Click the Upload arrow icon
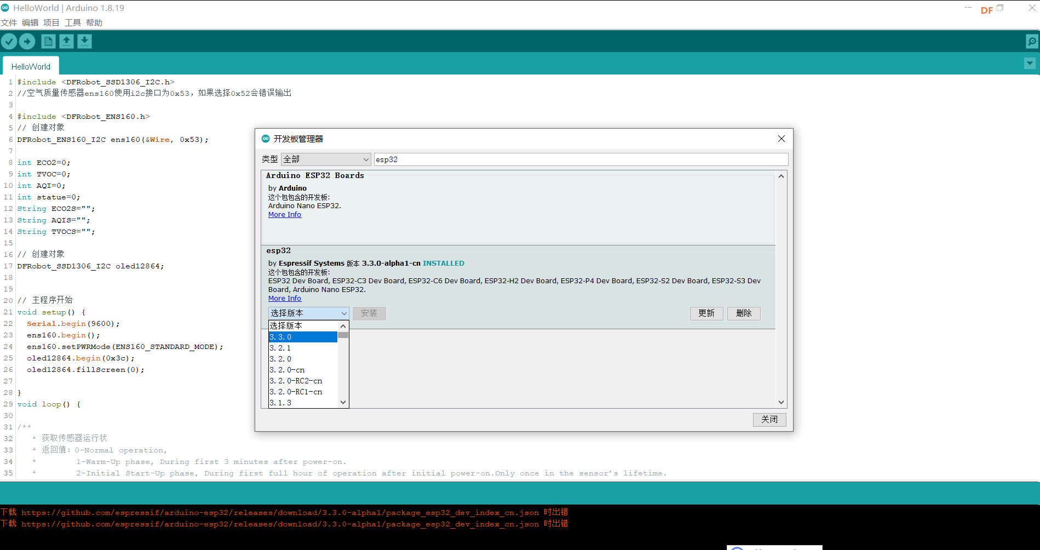 point(27,42)
